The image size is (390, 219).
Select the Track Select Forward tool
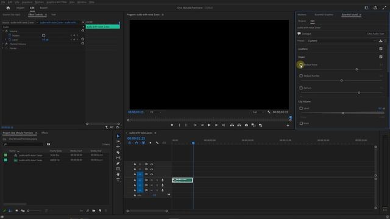point(118,142)
